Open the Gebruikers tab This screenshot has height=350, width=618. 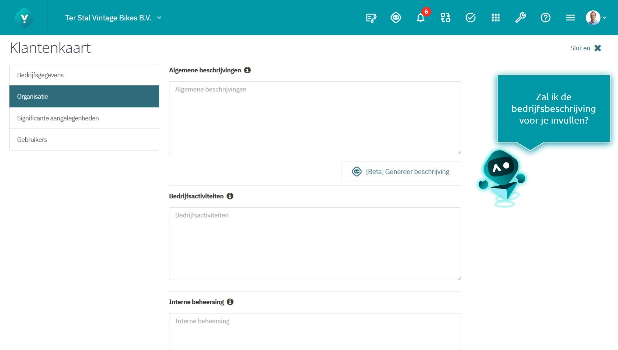point(84,139)
